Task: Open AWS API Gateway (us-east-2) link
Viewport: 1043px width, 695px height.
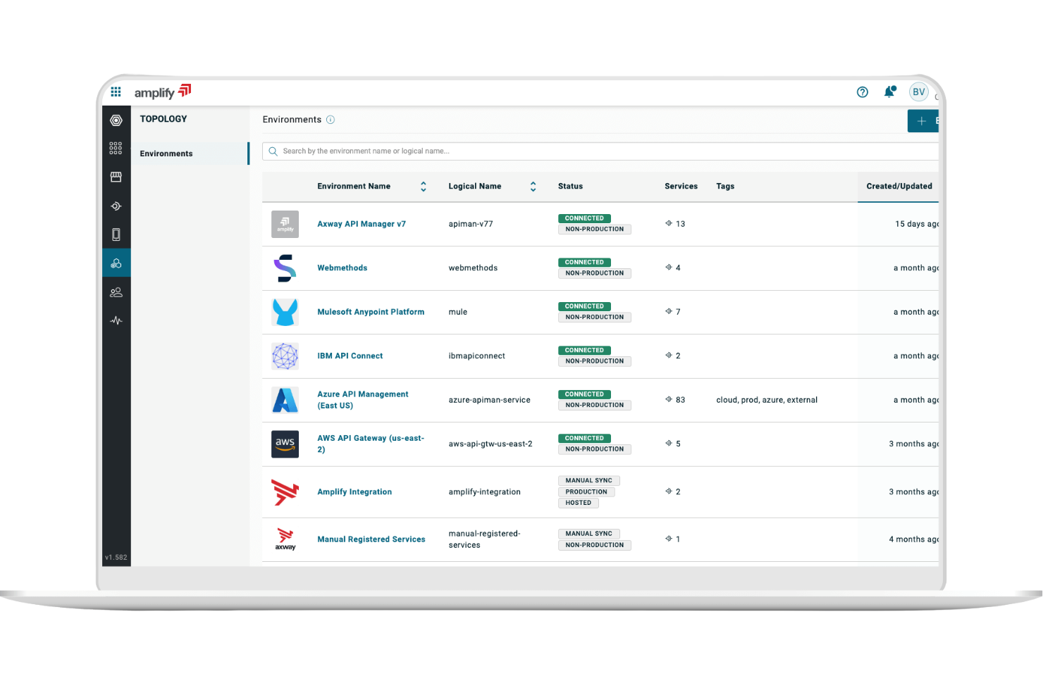Action: (x=371, y=444)
